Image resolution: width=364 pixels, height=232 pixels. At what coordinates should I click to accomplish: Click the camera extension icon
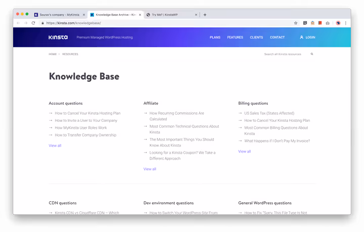(328, 23)
